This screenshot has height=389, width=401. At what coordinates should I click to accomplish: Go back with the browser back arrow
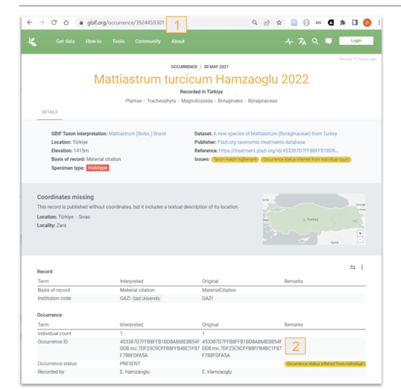click(30, 23)
